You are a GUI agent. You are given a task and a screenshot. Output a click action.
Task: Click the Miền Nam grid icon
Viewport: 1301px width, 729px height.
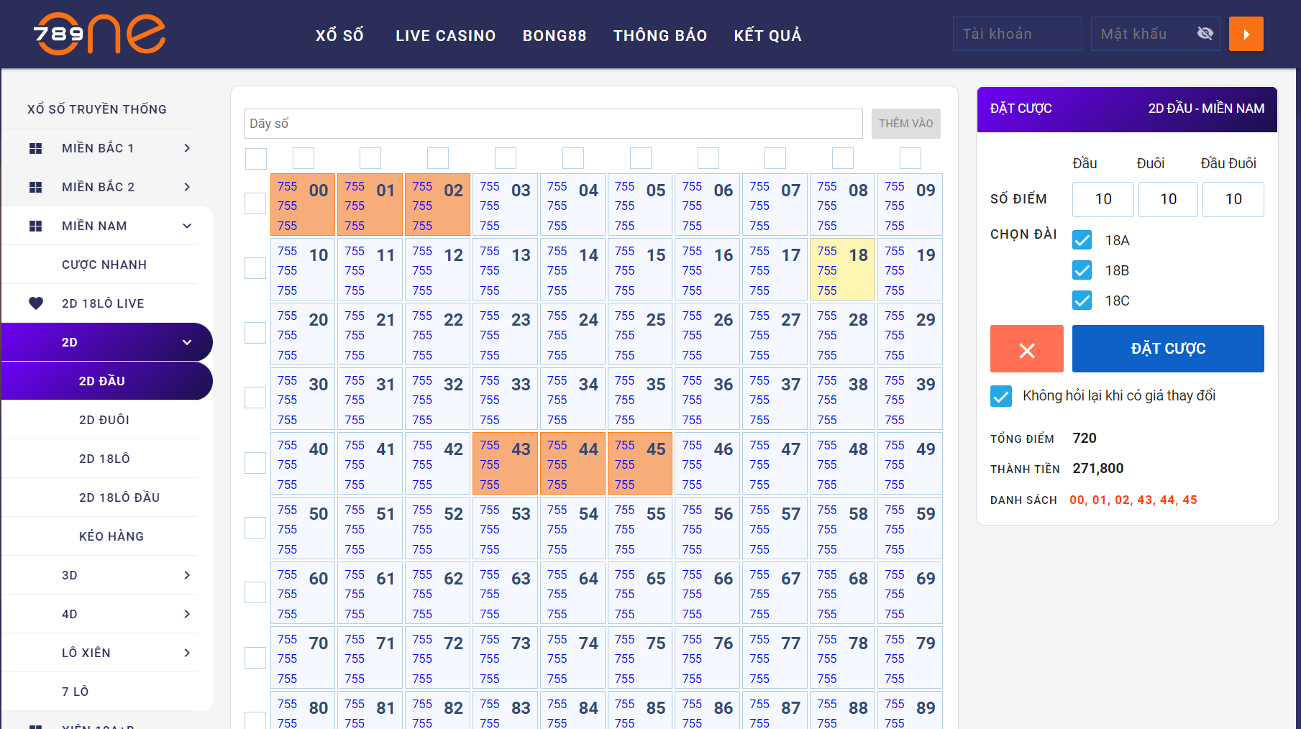tap(35, 226)
